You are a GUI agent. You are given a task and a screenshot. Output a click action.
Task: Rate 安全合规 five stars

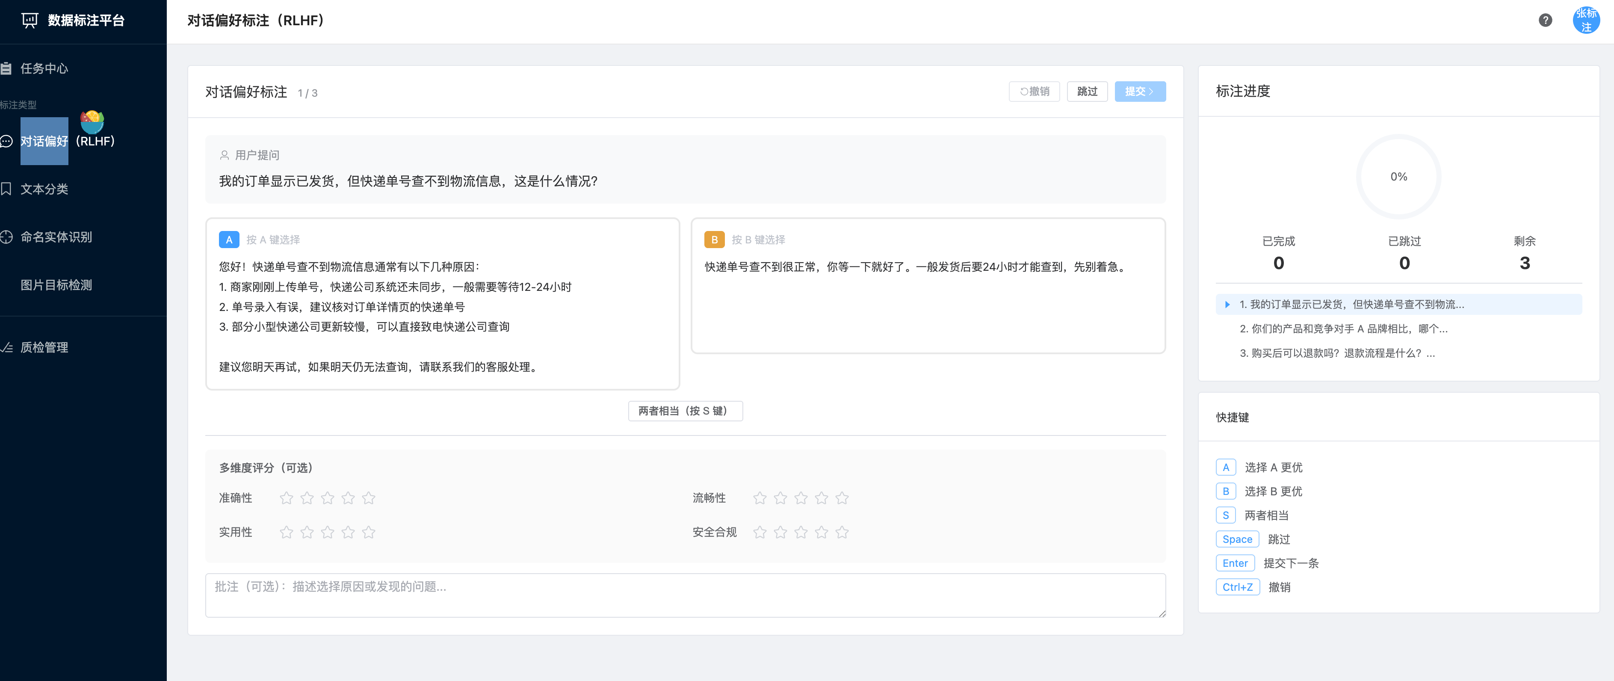(x=842, y=533)
